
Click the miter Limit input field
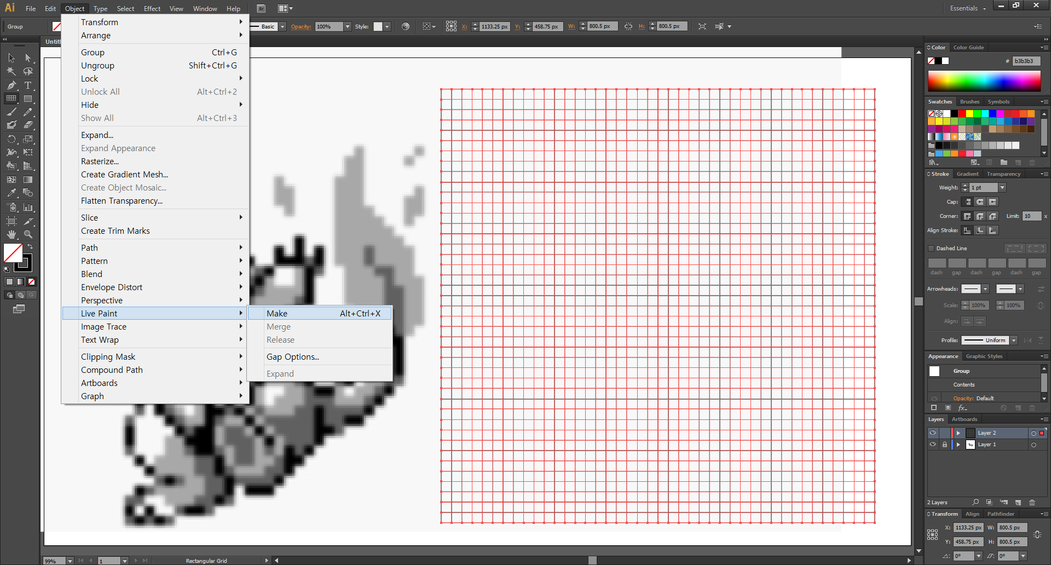[1032, 216]
